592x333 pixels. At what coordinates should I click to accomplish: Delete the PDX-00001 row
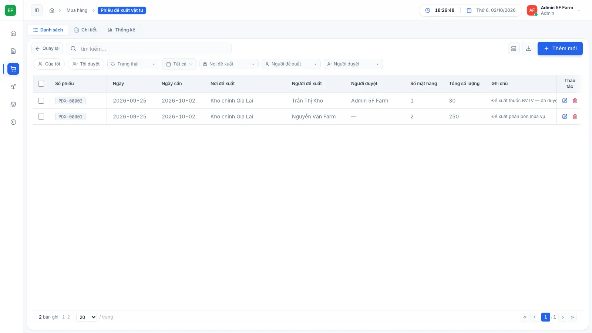[575, 117]
